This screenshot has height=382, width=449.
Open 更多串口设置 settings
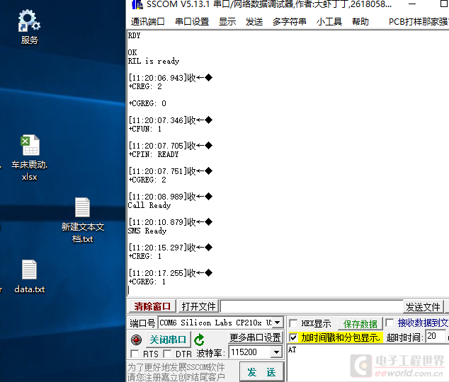pyautogui.click(x=255, y=337)
